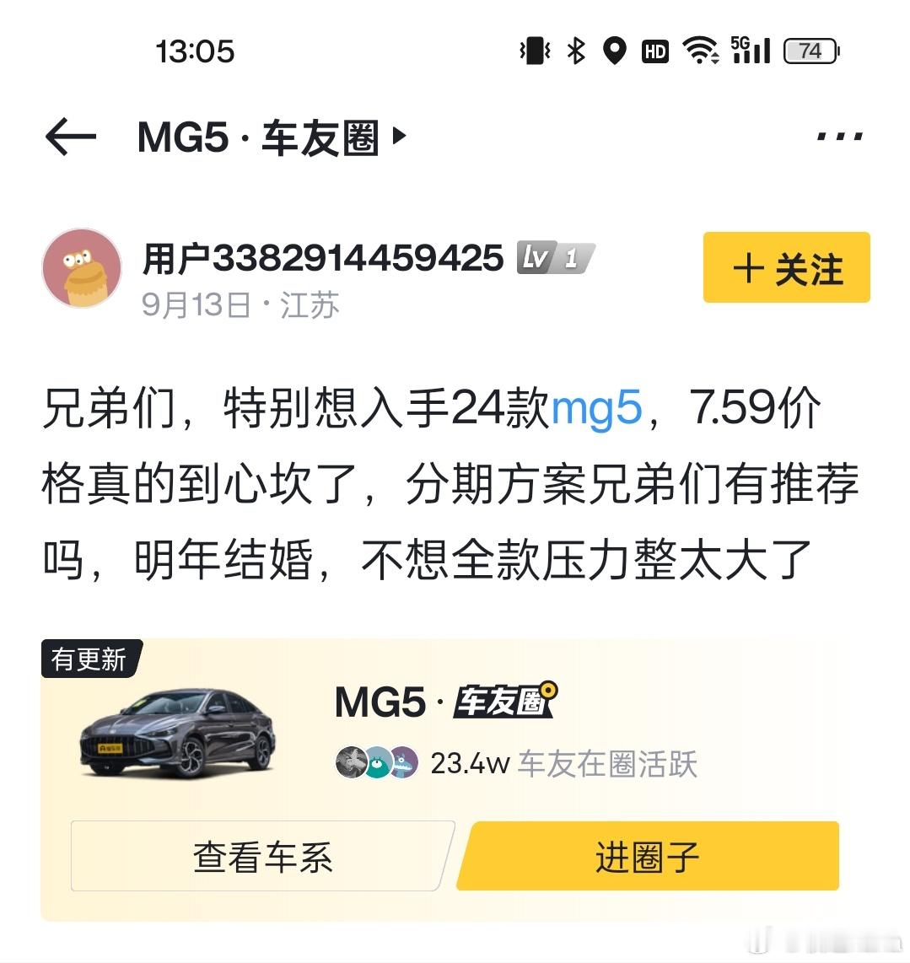Tap the location pin status icon
The image size is (910, 963).
tap(615, 51)
